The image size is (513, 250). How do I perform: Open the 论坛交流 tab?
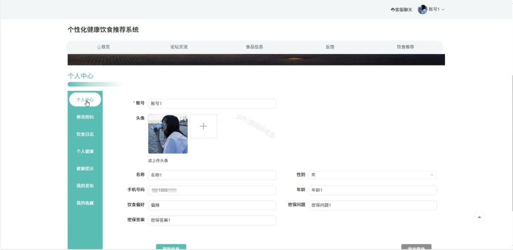(179, 47)
